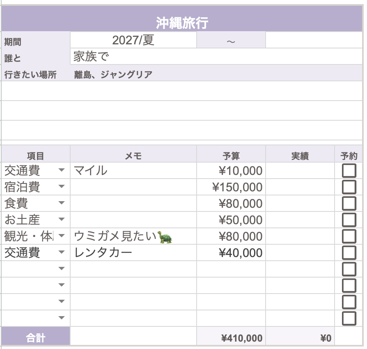Viewport: 367px width, 349px height.
Task: Click the 項目 column header
Action: click(36, 154)
